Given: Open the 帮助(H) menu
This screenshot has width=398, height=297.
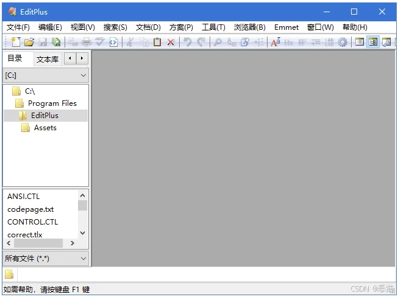Looking at the screenshot, I should (x=355, y=27).
